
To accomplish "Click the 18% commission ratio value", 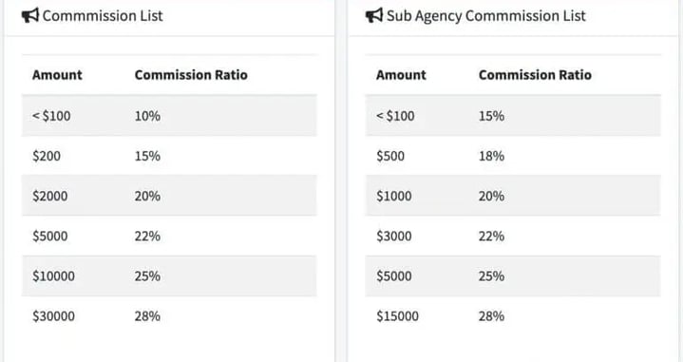I will (x=491, y=156).
